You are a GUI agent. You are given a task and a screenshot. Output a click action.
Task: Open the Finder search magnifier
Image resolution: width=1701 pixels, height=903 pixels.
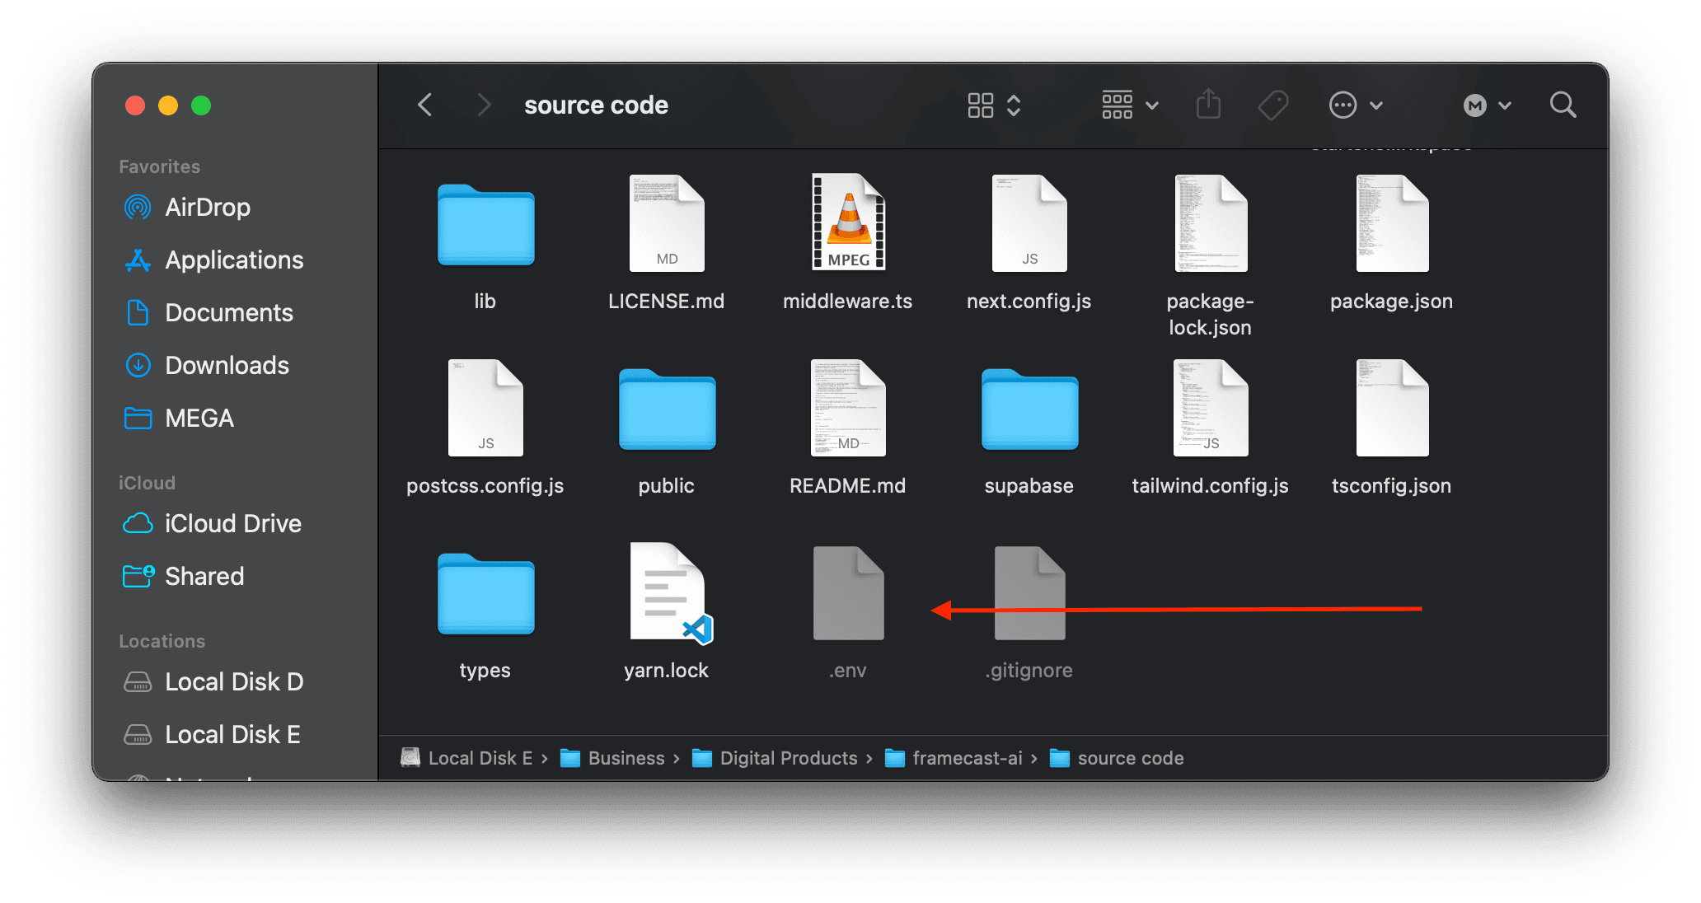pyautogui.click(x=1563, y=105)
